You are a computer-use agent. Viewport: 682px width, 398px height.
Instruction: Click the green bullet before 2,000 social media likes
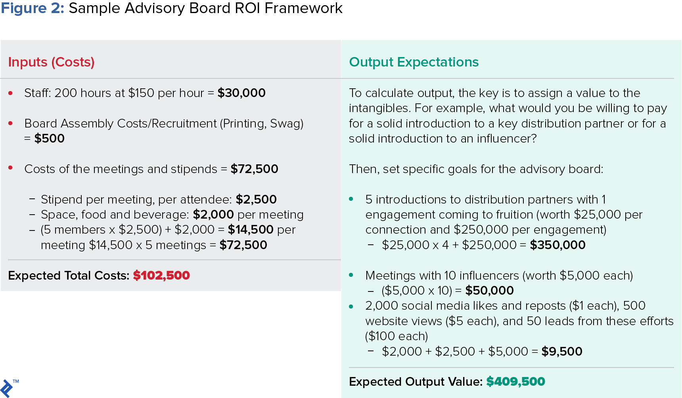[x=351, y=306]
